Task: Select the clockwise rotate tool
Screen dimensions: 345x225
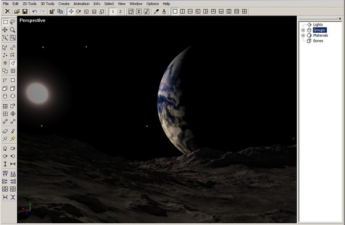Action: click(x=5, y=157)
